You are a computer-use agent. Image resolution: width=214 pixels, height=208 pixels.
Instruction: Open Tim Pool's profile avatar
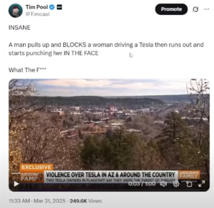pyautogui.click(x=16, y=11)
